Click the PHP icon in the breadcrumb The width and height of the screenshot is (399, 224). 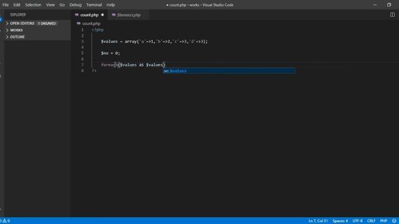[x=79, y=24]
